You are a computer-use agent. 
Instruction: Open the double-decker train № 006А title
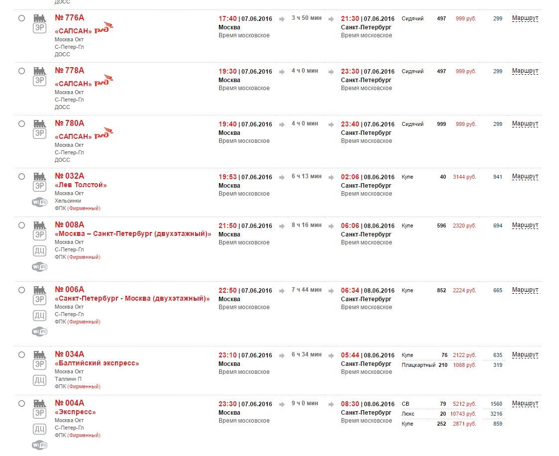[x=69, y=290]
